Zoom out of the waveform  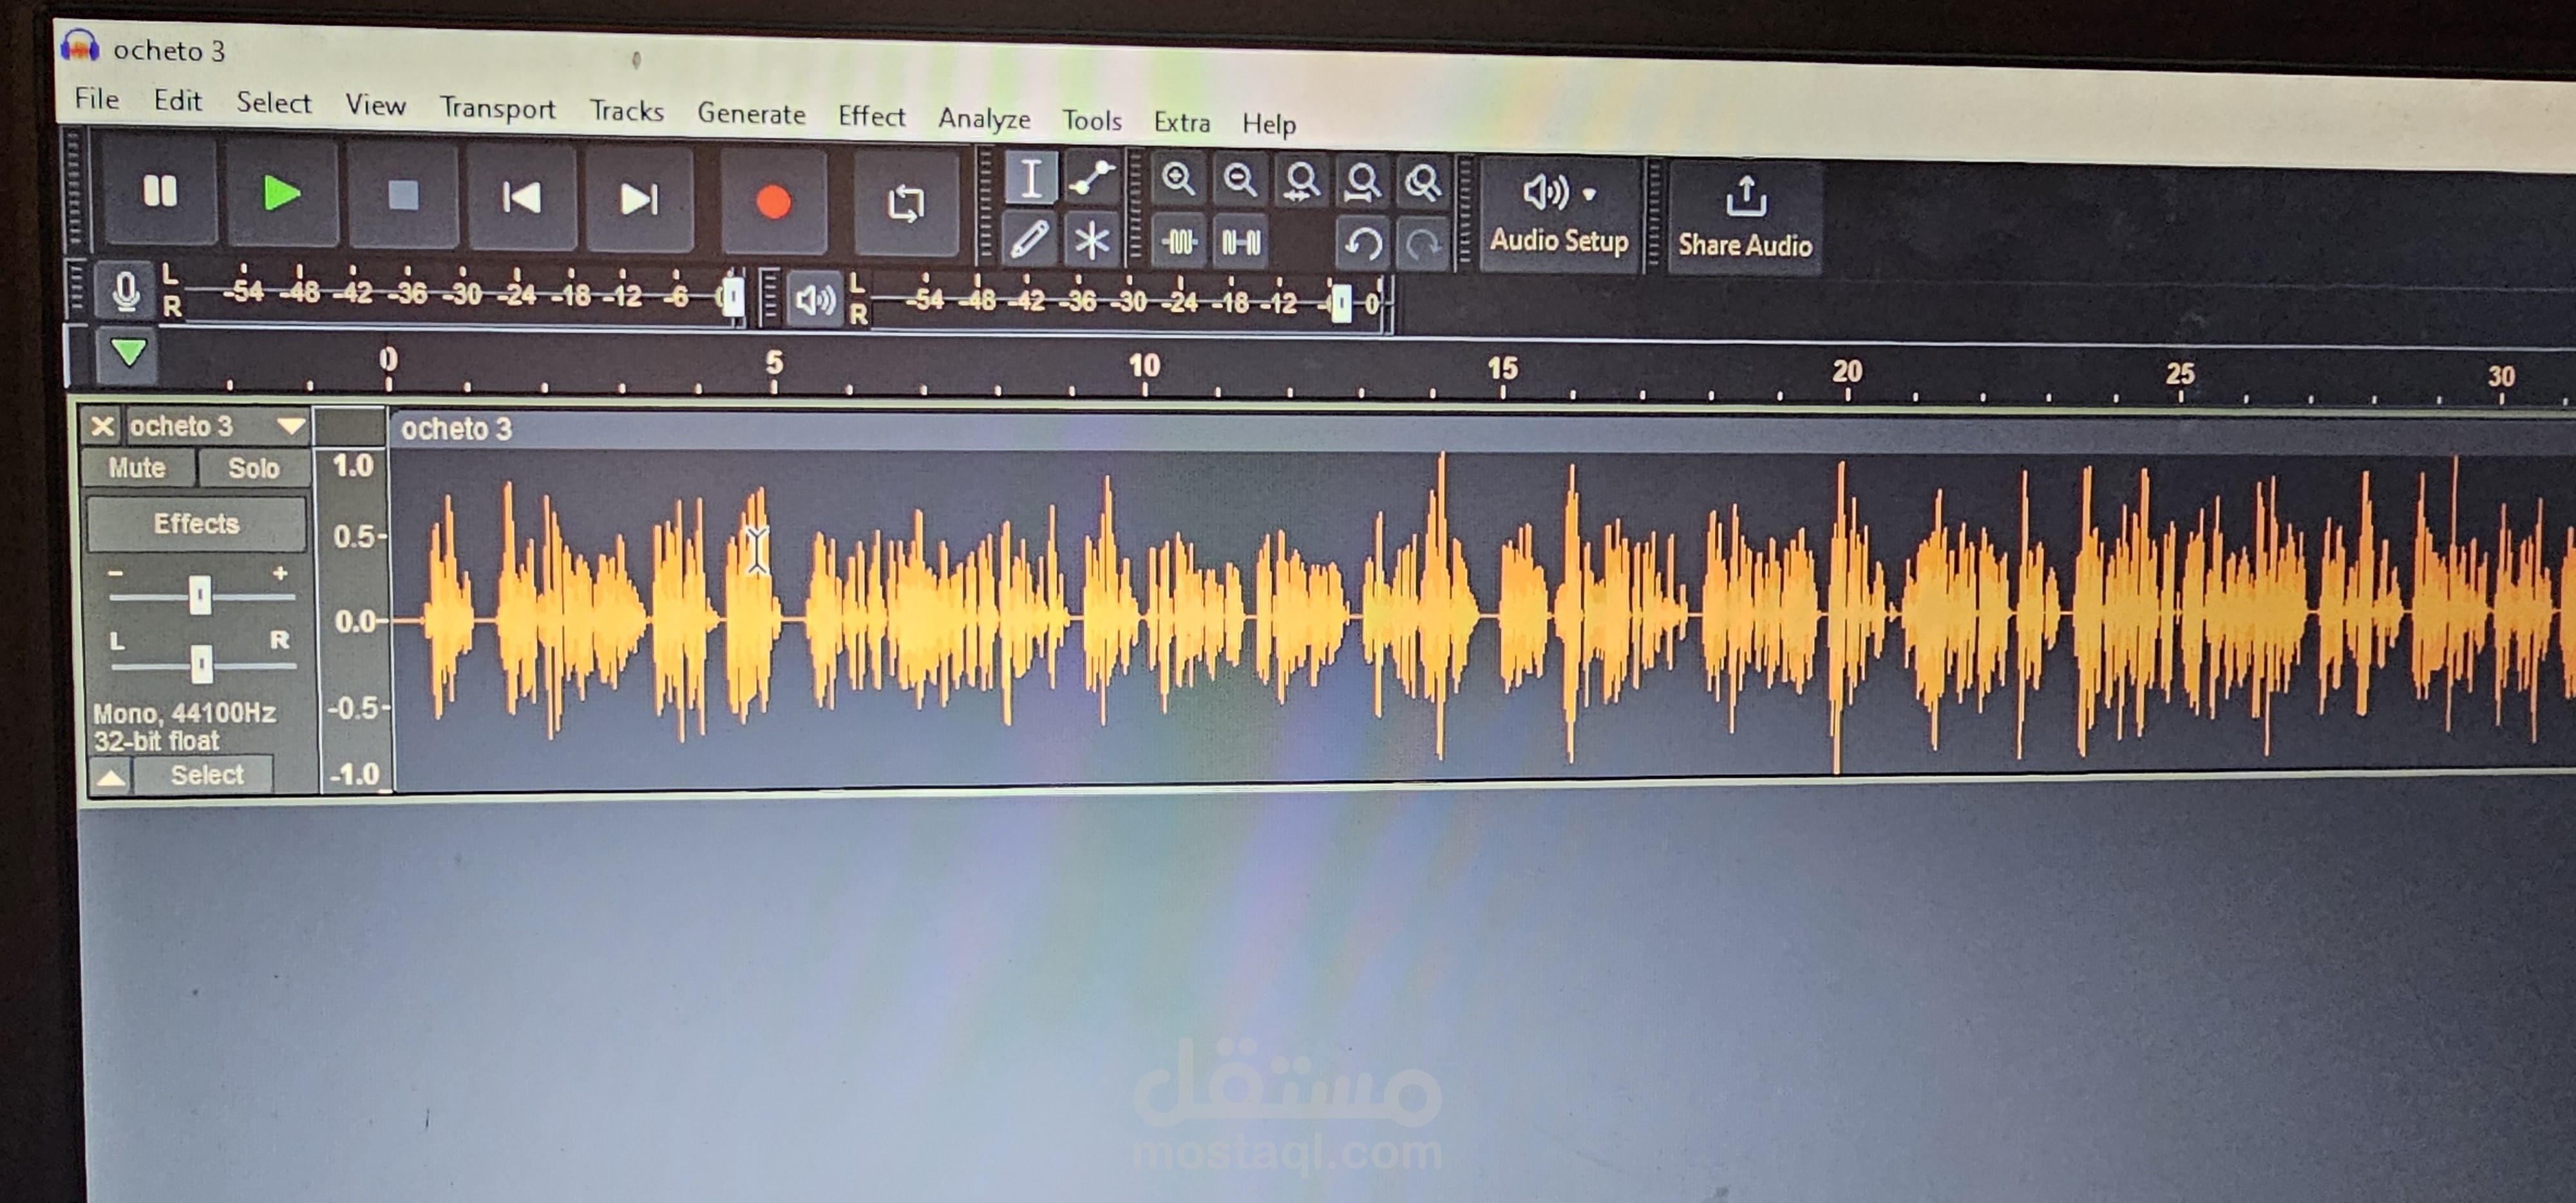click(x=1240, y=182)
